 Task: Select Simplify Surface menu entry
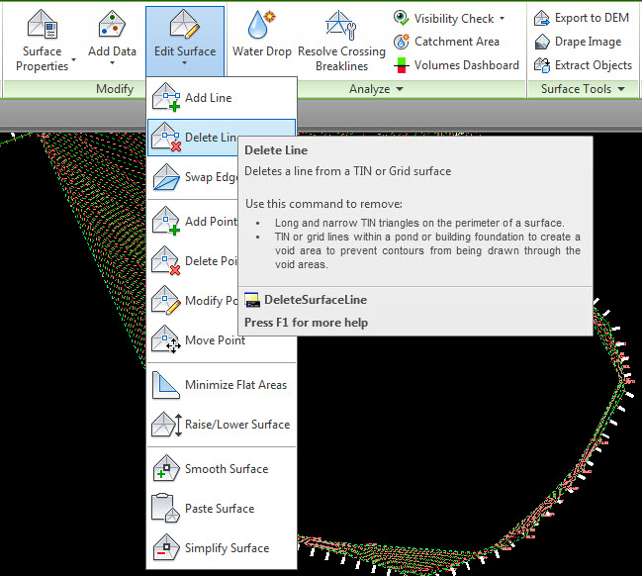click(222, 548)
